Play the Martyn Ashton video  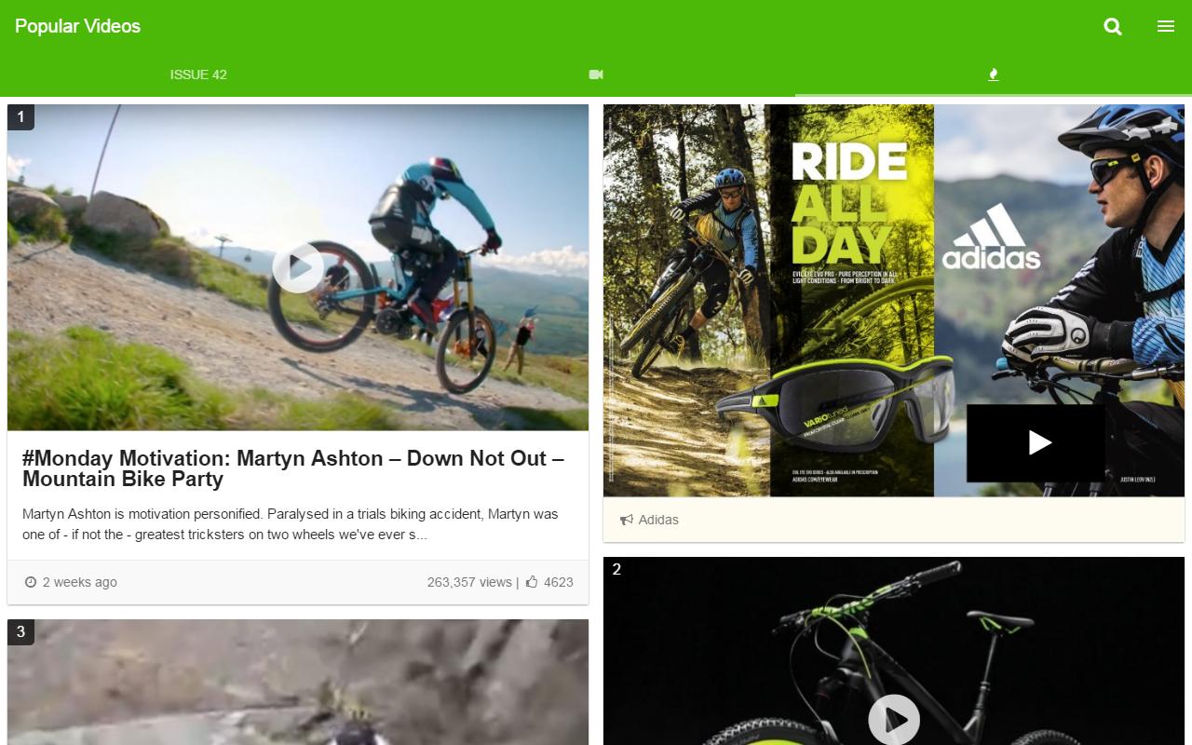pos(298,268)
